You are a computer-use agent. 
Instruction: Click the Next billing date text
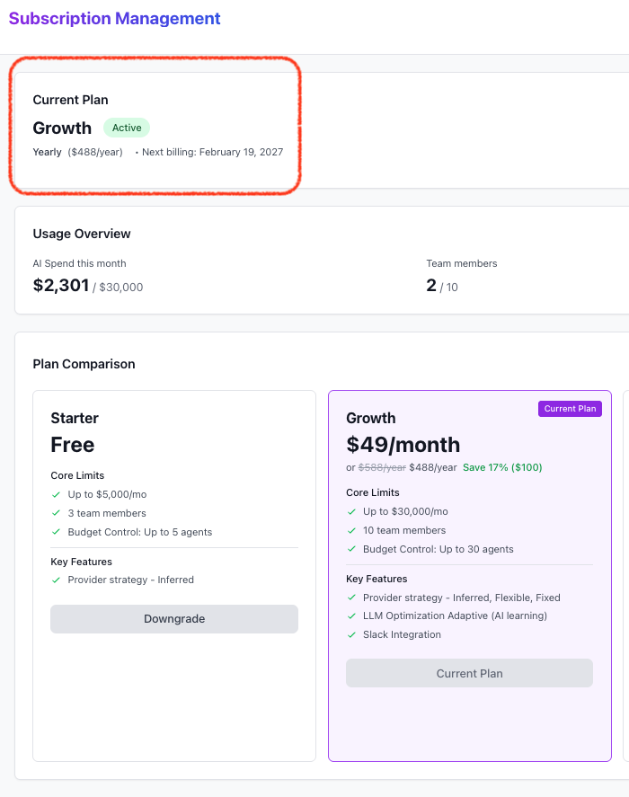click(212, 152)
